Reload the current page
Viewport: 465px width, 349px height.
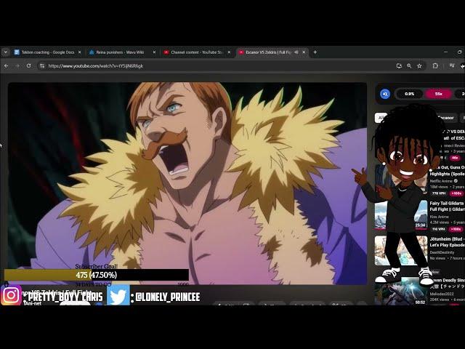[29, 66]
